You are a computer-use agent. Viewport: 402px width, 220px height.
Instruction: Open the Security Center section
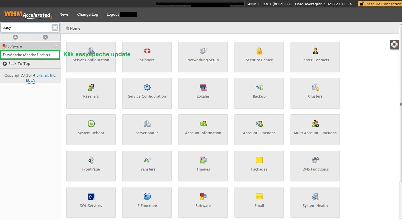(x=259, y=57)
